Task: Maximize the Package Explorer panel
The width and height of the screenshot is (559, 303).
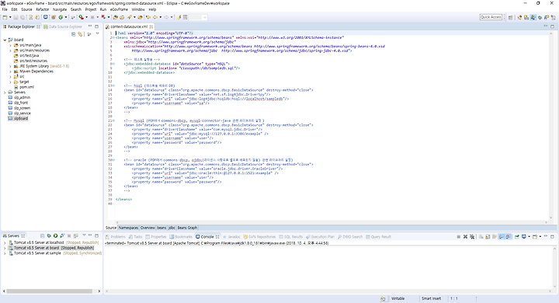Action: [96, 26]
